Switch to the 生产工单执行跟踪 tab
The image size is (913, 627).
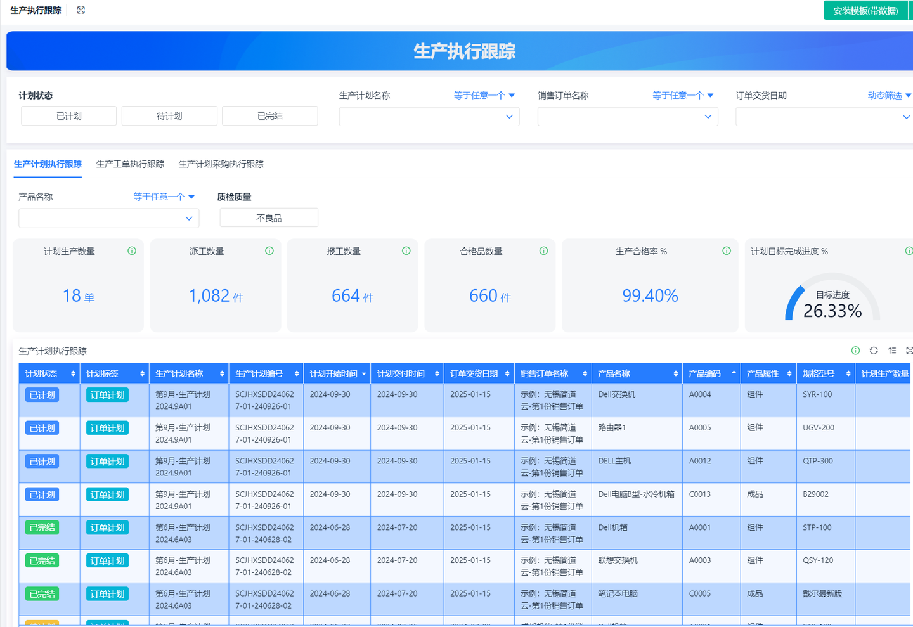click(x=130, y=164)
